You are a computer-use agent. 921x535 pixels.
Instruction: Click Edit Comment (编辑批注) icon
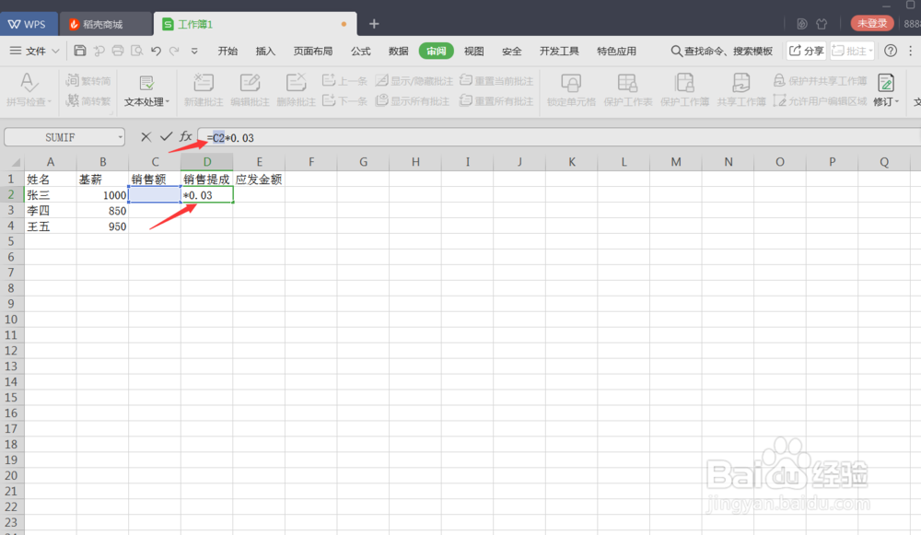click(250, 89)
